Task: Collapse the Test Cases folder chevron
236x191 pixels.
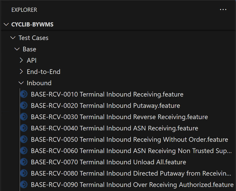Action: click(13, 38)
